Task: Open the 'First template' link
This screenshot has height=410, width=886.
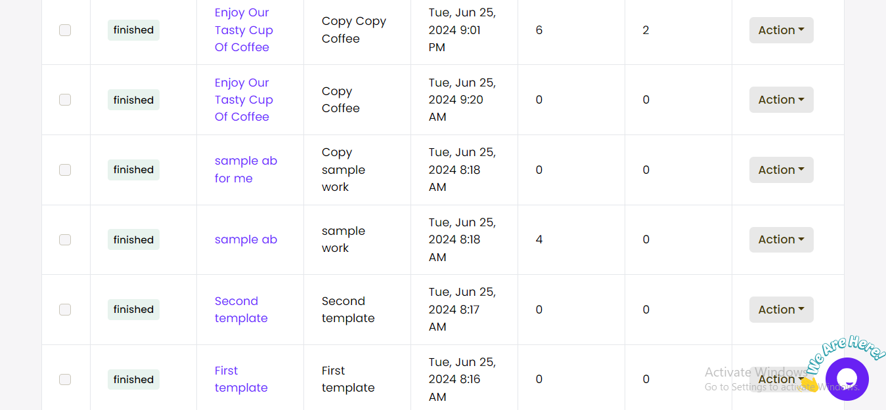Action: (x=241, y=379)
